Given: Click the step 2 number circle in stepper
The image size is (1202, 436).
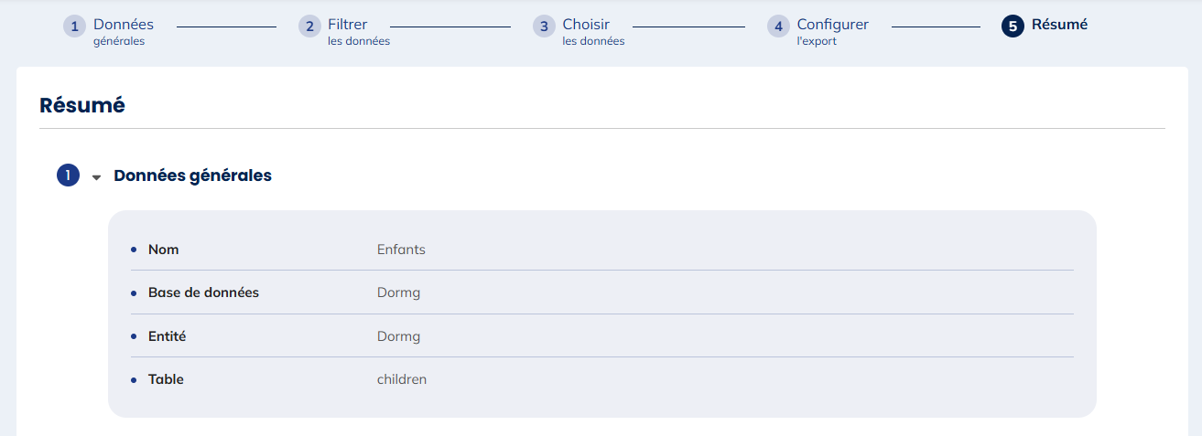Looking at the screenshot, I should point(309,27).
